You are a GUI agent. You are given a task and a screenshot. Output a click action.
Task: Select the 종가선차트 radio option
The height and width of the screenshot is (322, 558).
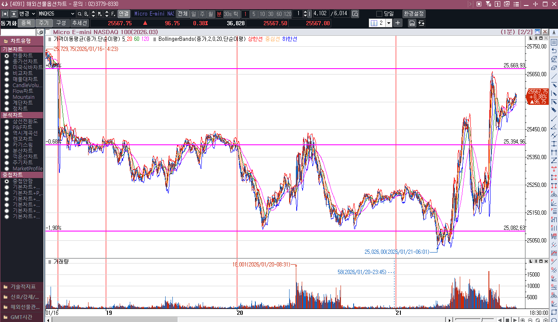point(7,61)
